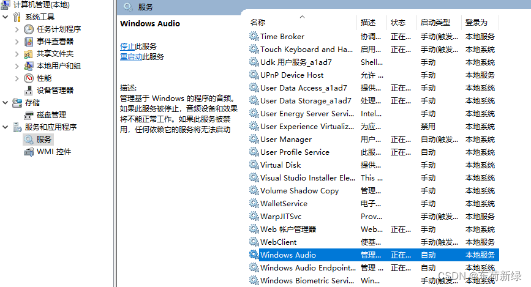Select the Web 帐户管理器 service
The image size is (531, 287).
pyautogui.click(x=374, y=229)
